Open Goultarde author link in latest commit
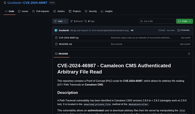The image size is (195, 114). pyautogui.click(x=64, y=30)
